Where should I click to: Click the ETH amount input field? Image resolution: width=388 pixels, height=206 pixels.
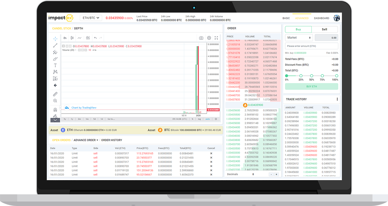311,46
